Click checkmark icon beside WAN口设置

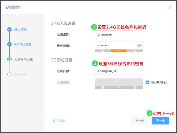point(9,44)
